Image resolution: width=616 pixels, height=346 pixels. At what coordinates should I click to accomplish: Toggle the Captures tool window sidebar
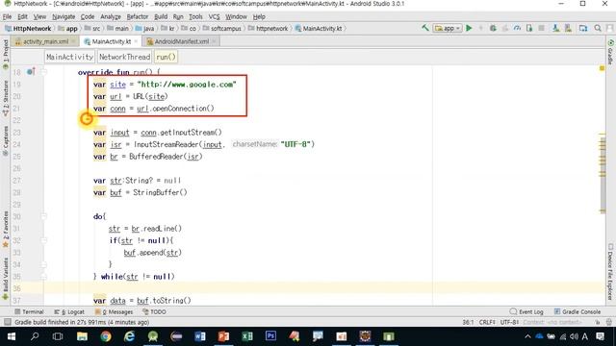point(6,141)
